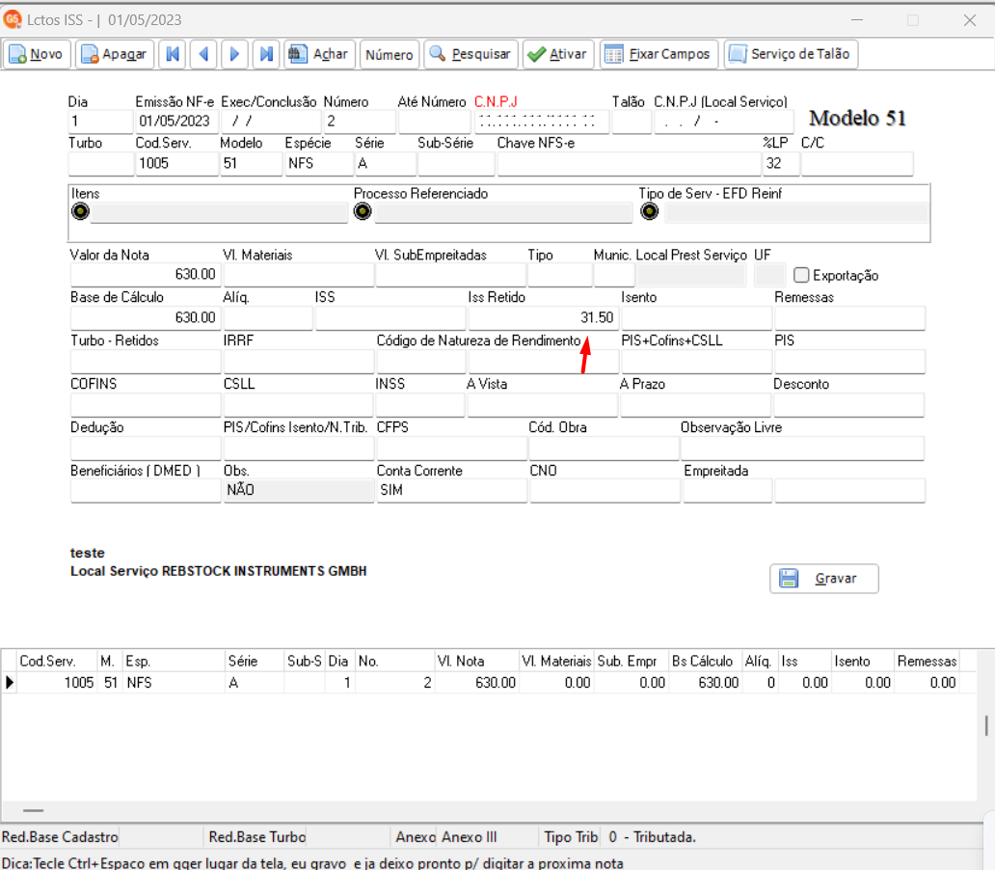Go to previous record arrow
Viewport: 995px width, 870px height.
[203, 54]
